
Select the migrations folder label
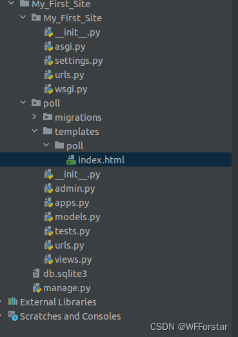[78, 117]
